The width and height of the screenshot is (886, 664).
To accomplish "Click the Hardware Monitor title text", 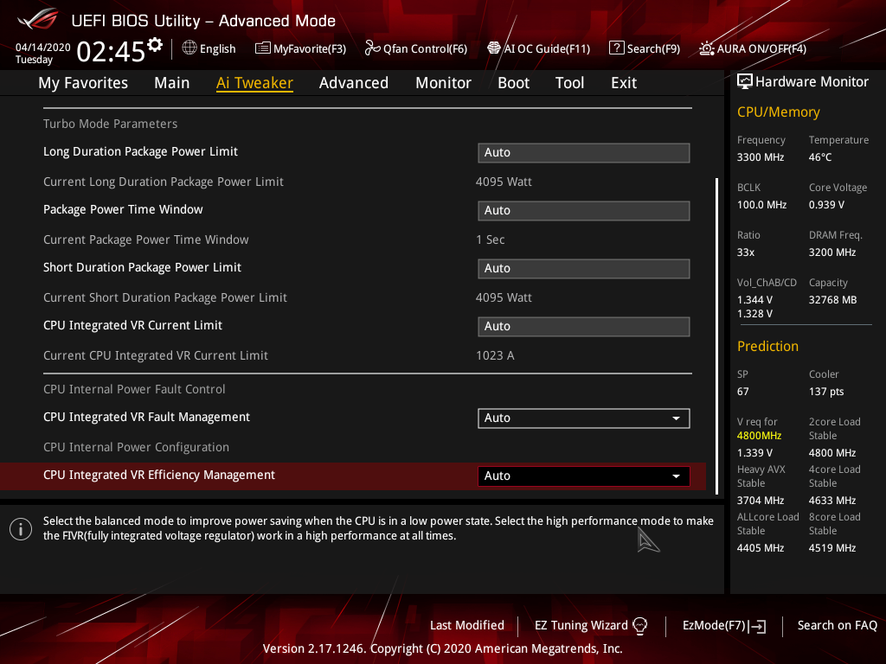I will pyautogui.click(x=812, y=82).
